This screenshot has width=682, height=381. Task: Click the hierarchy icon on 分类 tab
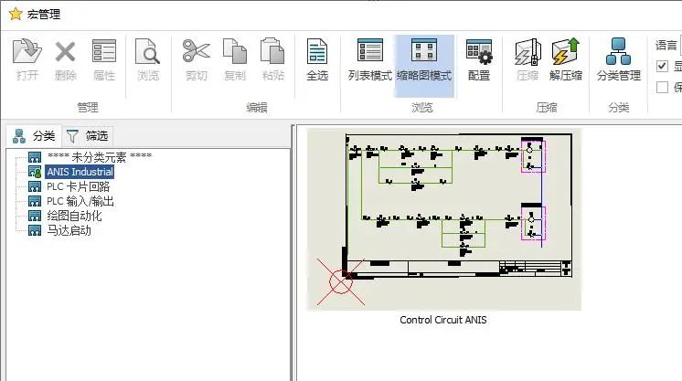tap(19, 136)
